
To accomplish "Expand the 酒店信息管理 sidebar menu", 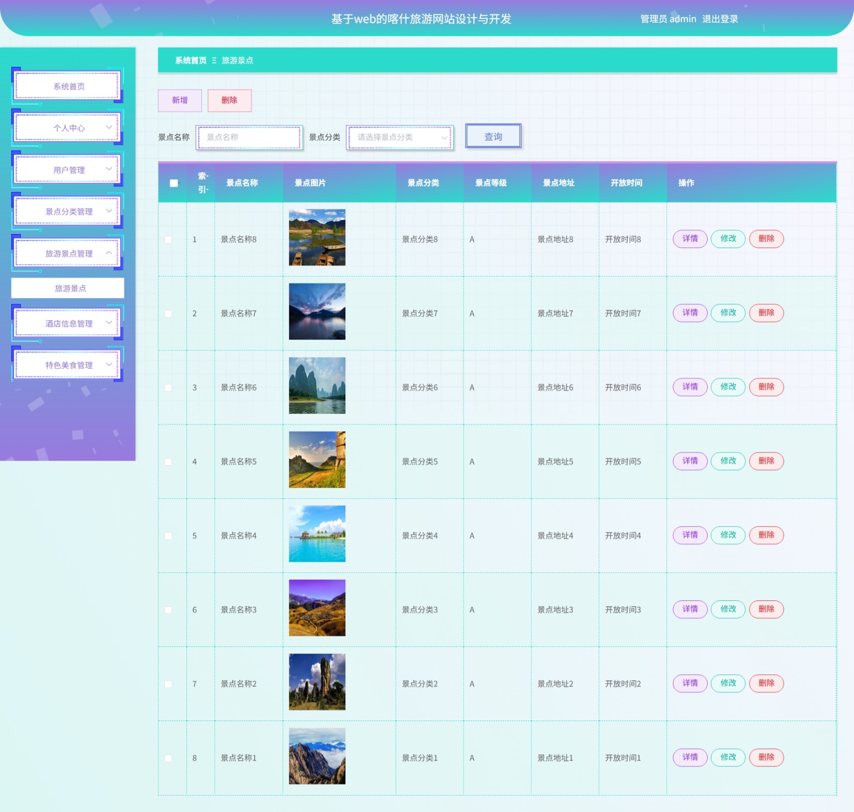I will pyautogui.click(x=68, y=324).
